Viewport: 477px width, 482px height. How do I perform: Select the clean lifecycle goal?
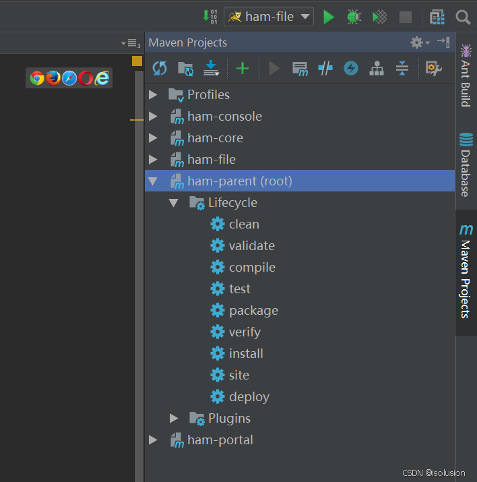point(235,224)
